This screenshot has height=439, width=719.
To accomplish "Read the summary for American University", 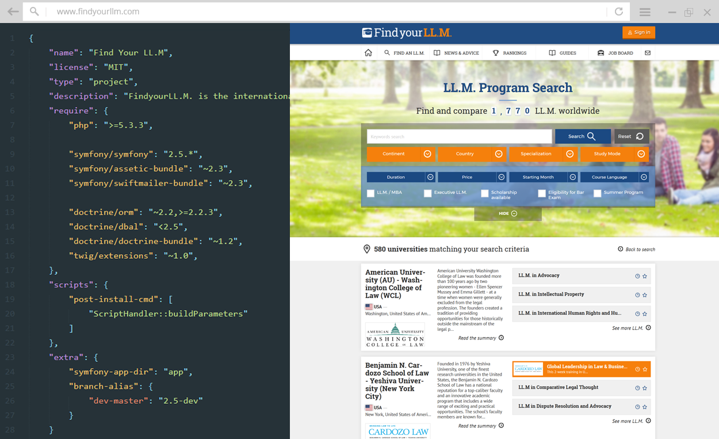I will point(477,338).
